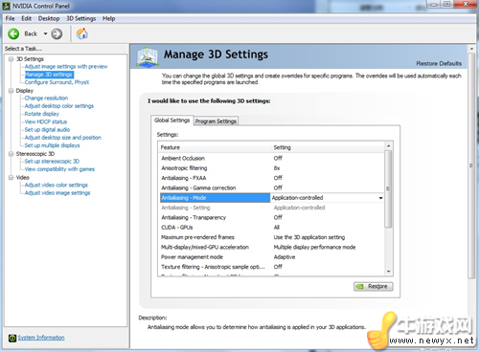This screenshot has height=352, width=479.
Task: Click the System Information link
Action: click(41, 338)
